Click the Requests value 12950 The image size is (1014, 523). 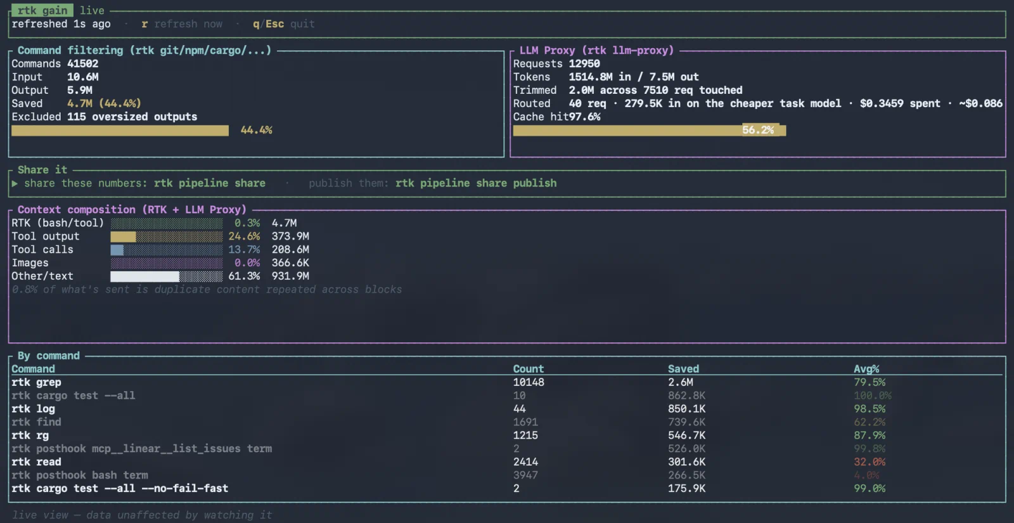[x=584, y=63]
